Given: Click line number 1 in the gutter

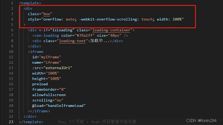Looking at the screenshot, I should tap(12, 3).
